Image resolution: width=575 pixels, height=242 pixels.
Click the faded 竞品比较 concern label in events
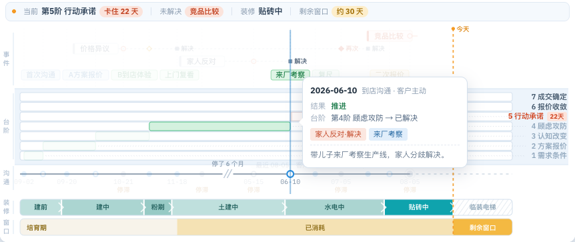click(389, 36)
